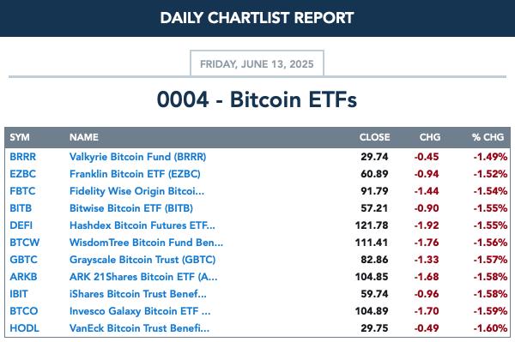This screenshot has width=515, height=342.
Task: Open Franklin Bitcoin ETF (EZBC) link
Action: pos(135,174)
